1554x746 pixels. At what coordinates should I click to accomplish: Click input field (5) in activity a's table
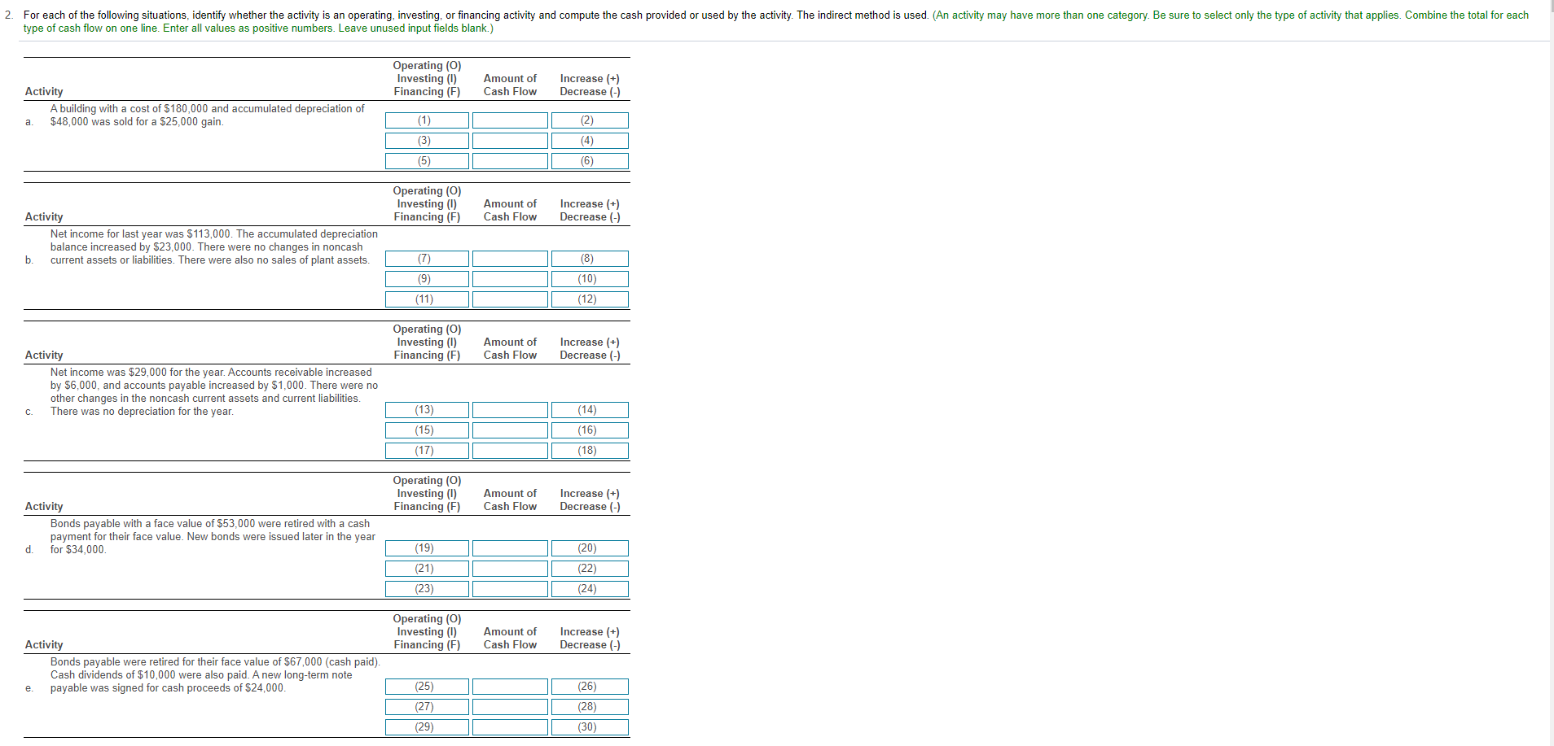tap(426, 160)
